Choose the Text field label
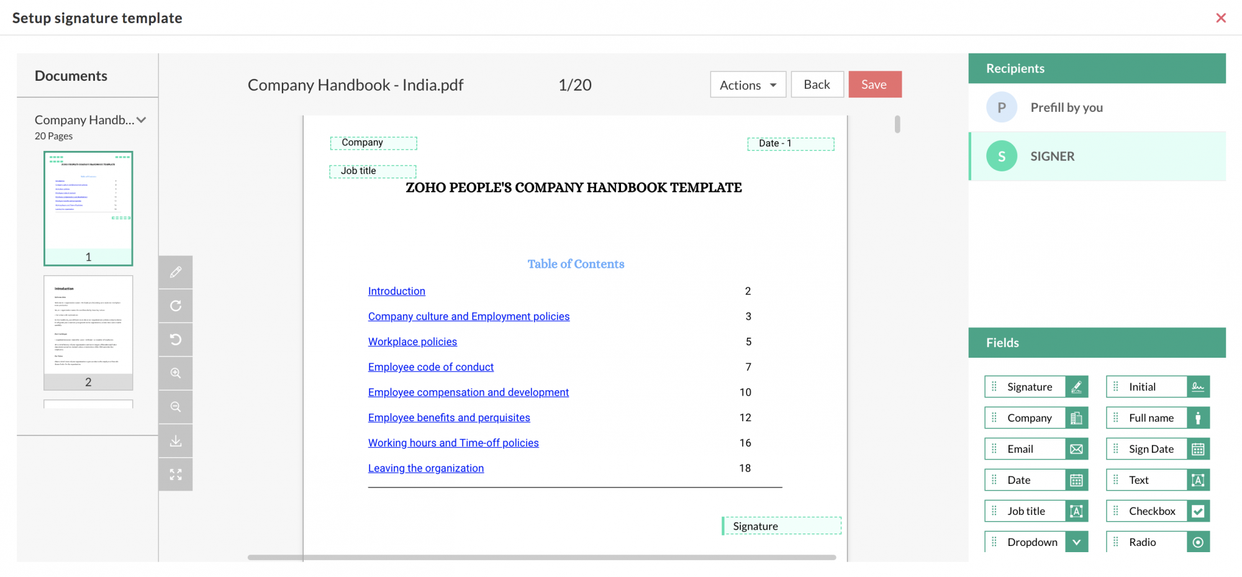 pos(1138,480)
